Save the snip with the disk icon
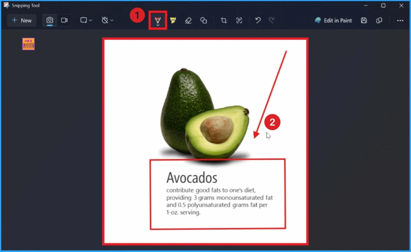411x252 pixels. pos(364,20)
